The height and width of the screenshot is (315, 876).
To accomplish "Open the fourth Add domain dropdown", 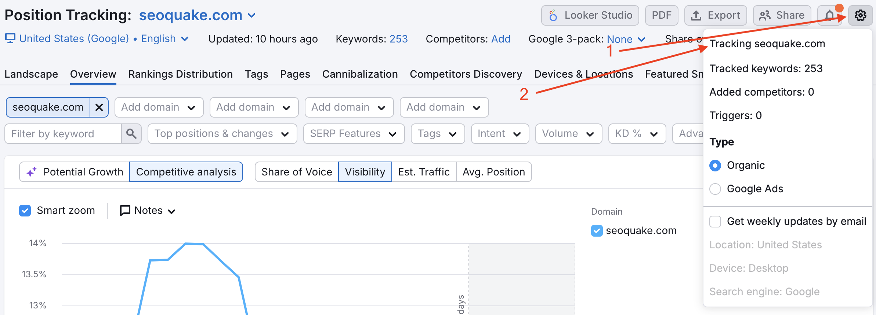I will coord(444,107).
